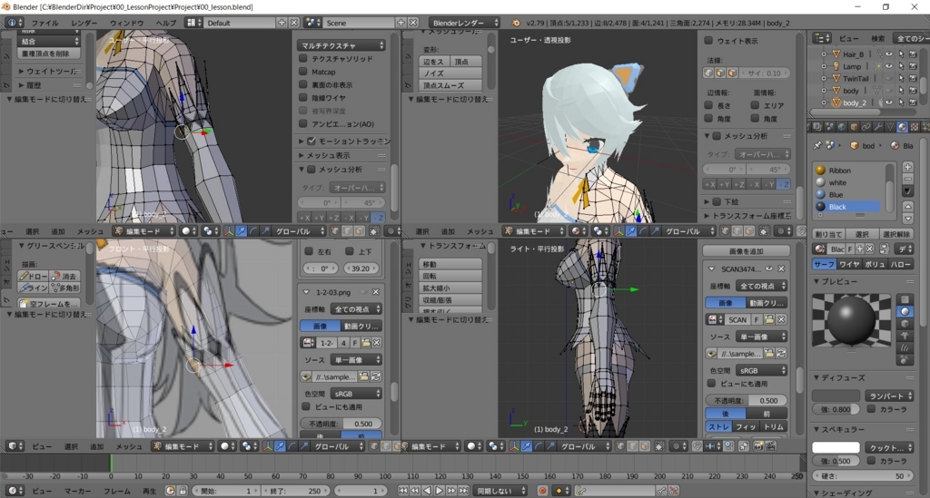Adjust the 硬さ 50 hardness slider

click(x=863, y=476)
